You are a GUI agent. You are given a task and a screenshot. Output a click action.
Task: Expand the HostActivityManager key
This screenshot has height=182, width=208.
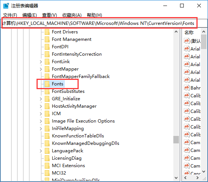tap(41, 106)
